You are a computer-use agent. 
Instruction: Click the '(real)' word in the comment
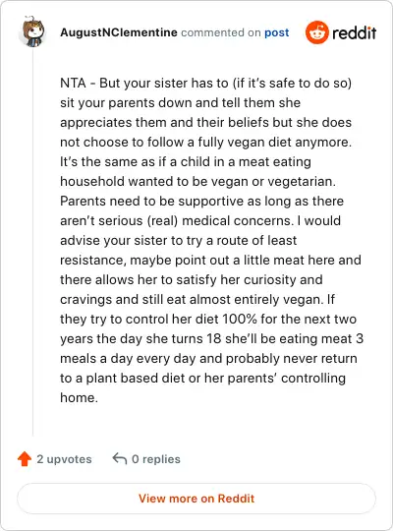click(x=162, y=221)
